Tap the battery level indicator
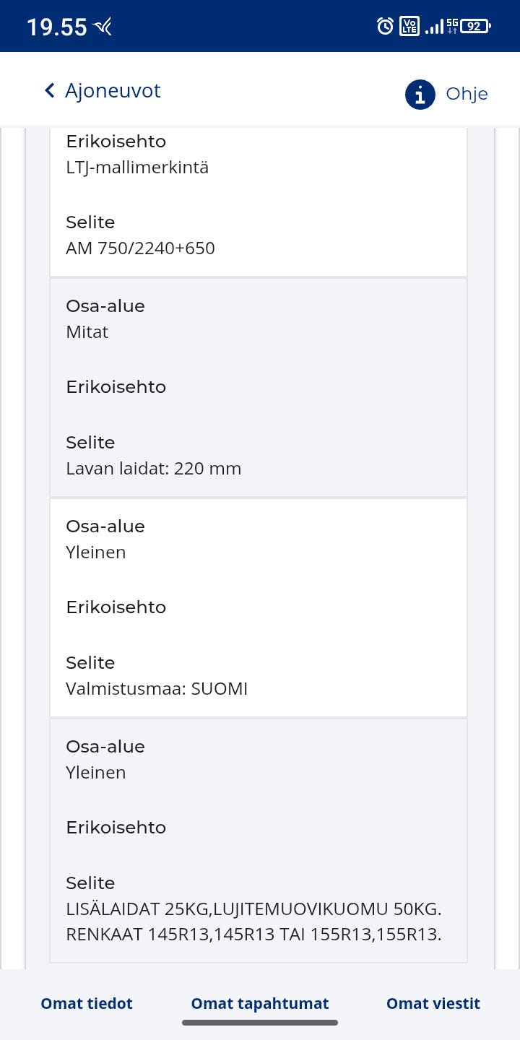This screenshot has height=1040, width=520. (x=475, y=27)
